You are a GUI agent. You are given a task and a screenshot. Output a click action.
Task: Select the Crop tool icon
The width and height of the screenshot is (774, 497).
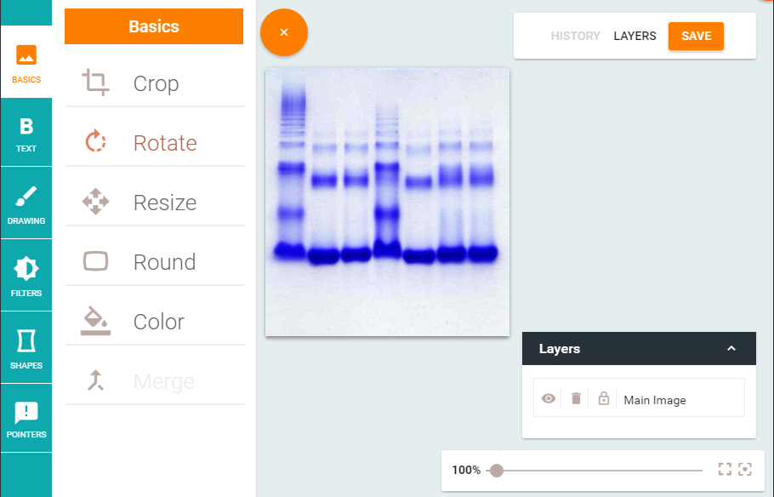pyautogui.click(x=95, y=83)
